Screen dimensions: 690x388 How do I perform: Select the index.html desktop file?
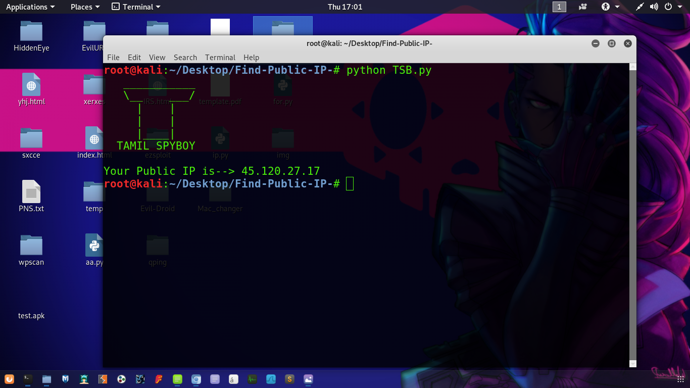tap(94, 143)
